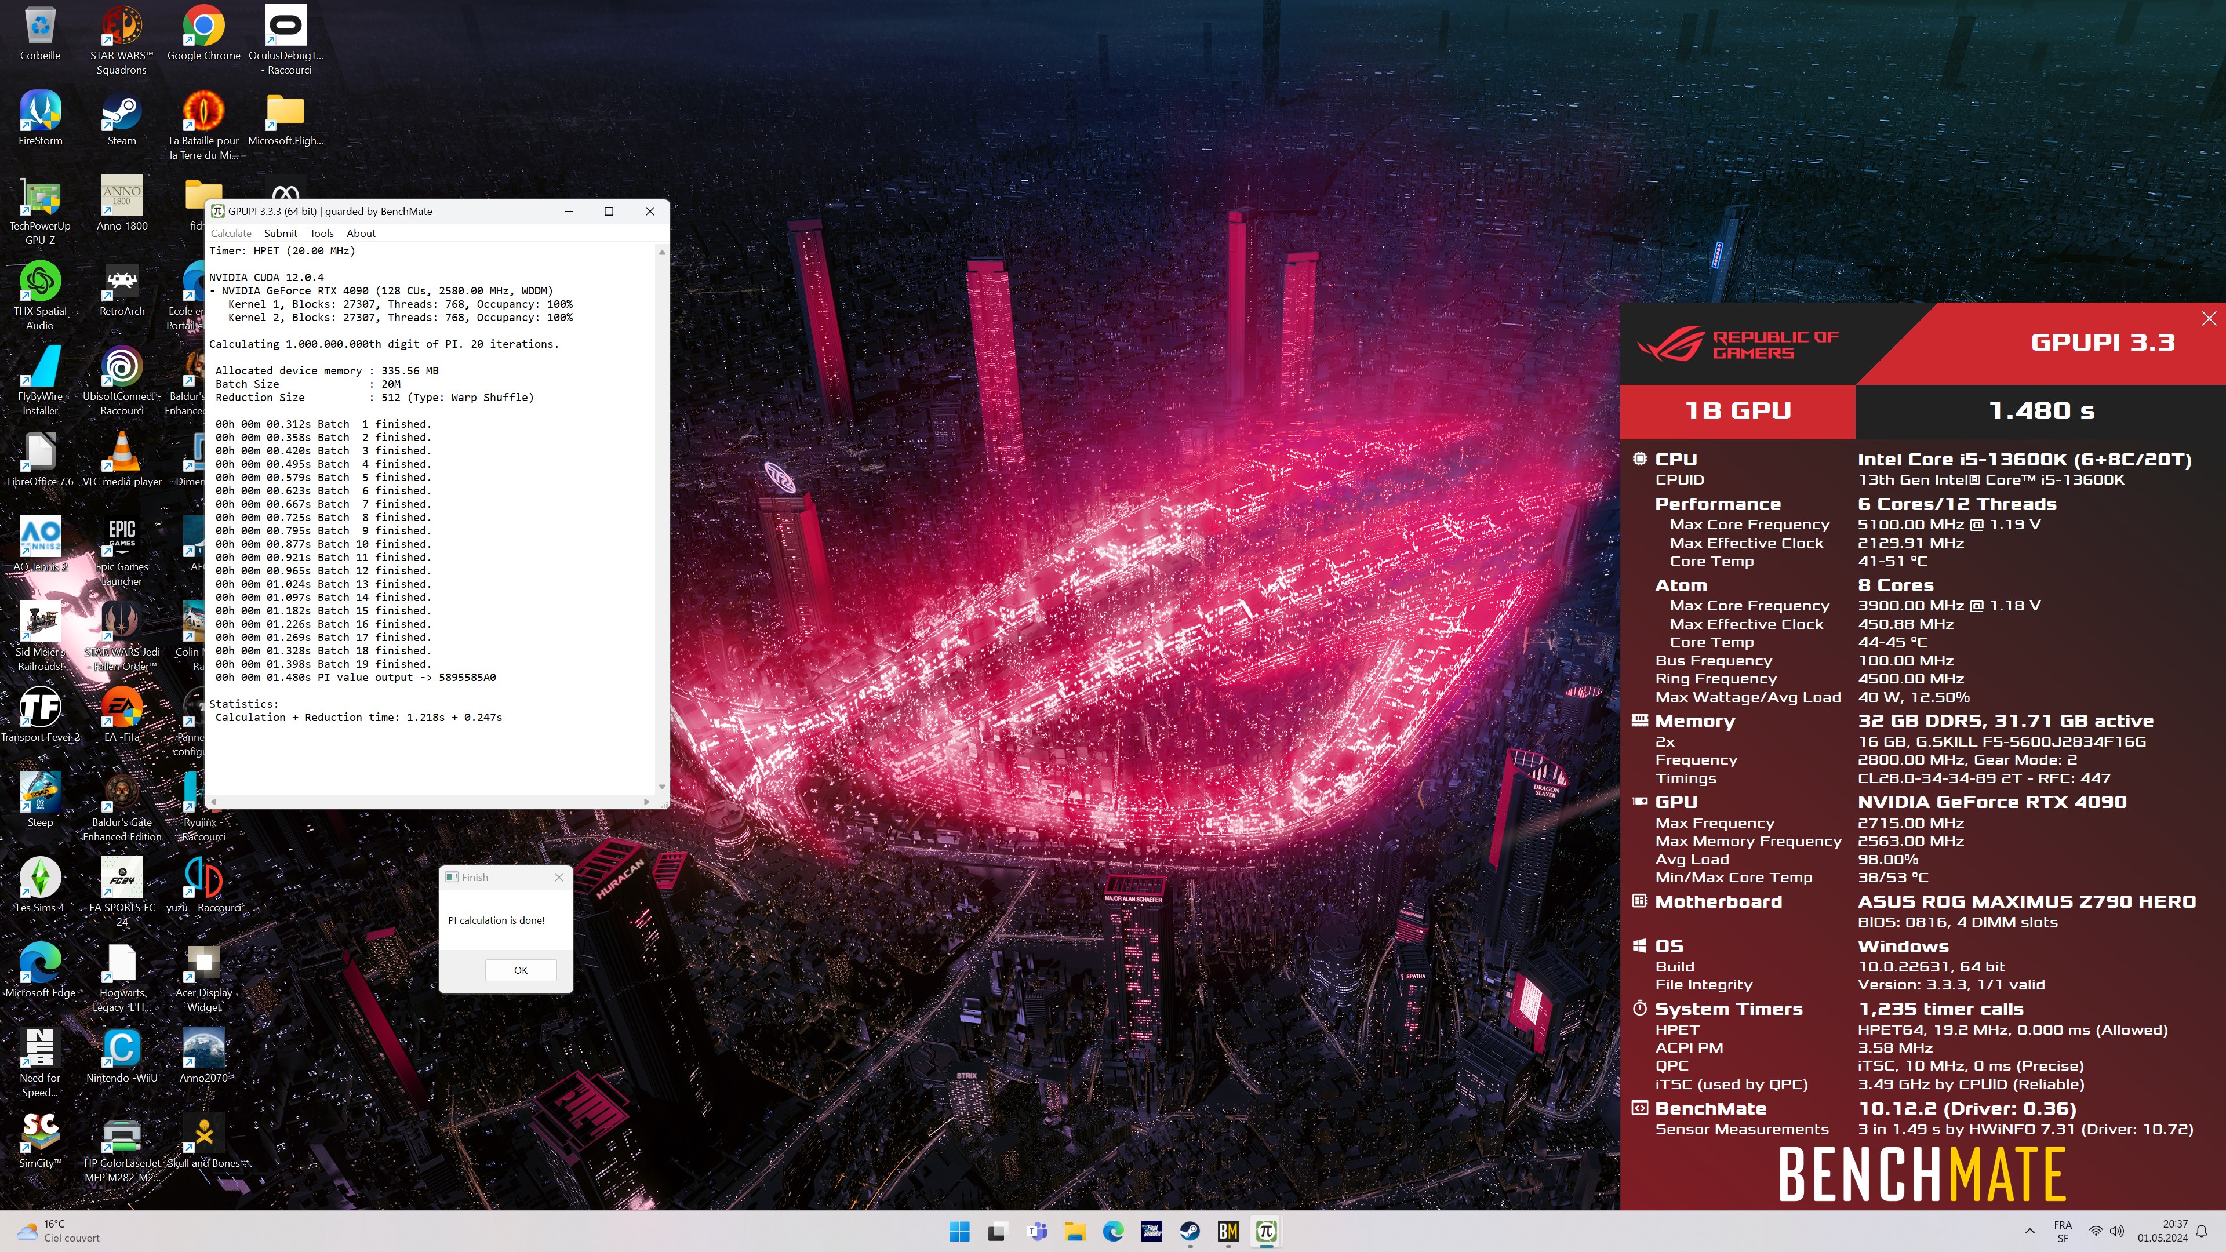Expand hidden system tray icons chevron
The width and height of the screenshot is (2226, 1252).
[x=2029, y=1231]
